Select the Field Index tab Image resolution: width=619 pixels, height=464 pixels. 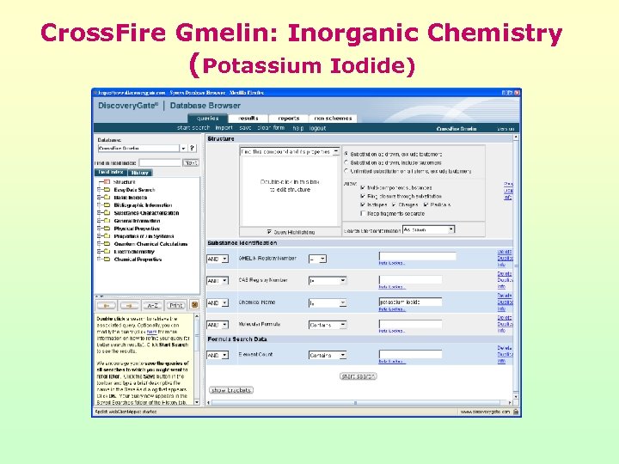click(111, 173)
